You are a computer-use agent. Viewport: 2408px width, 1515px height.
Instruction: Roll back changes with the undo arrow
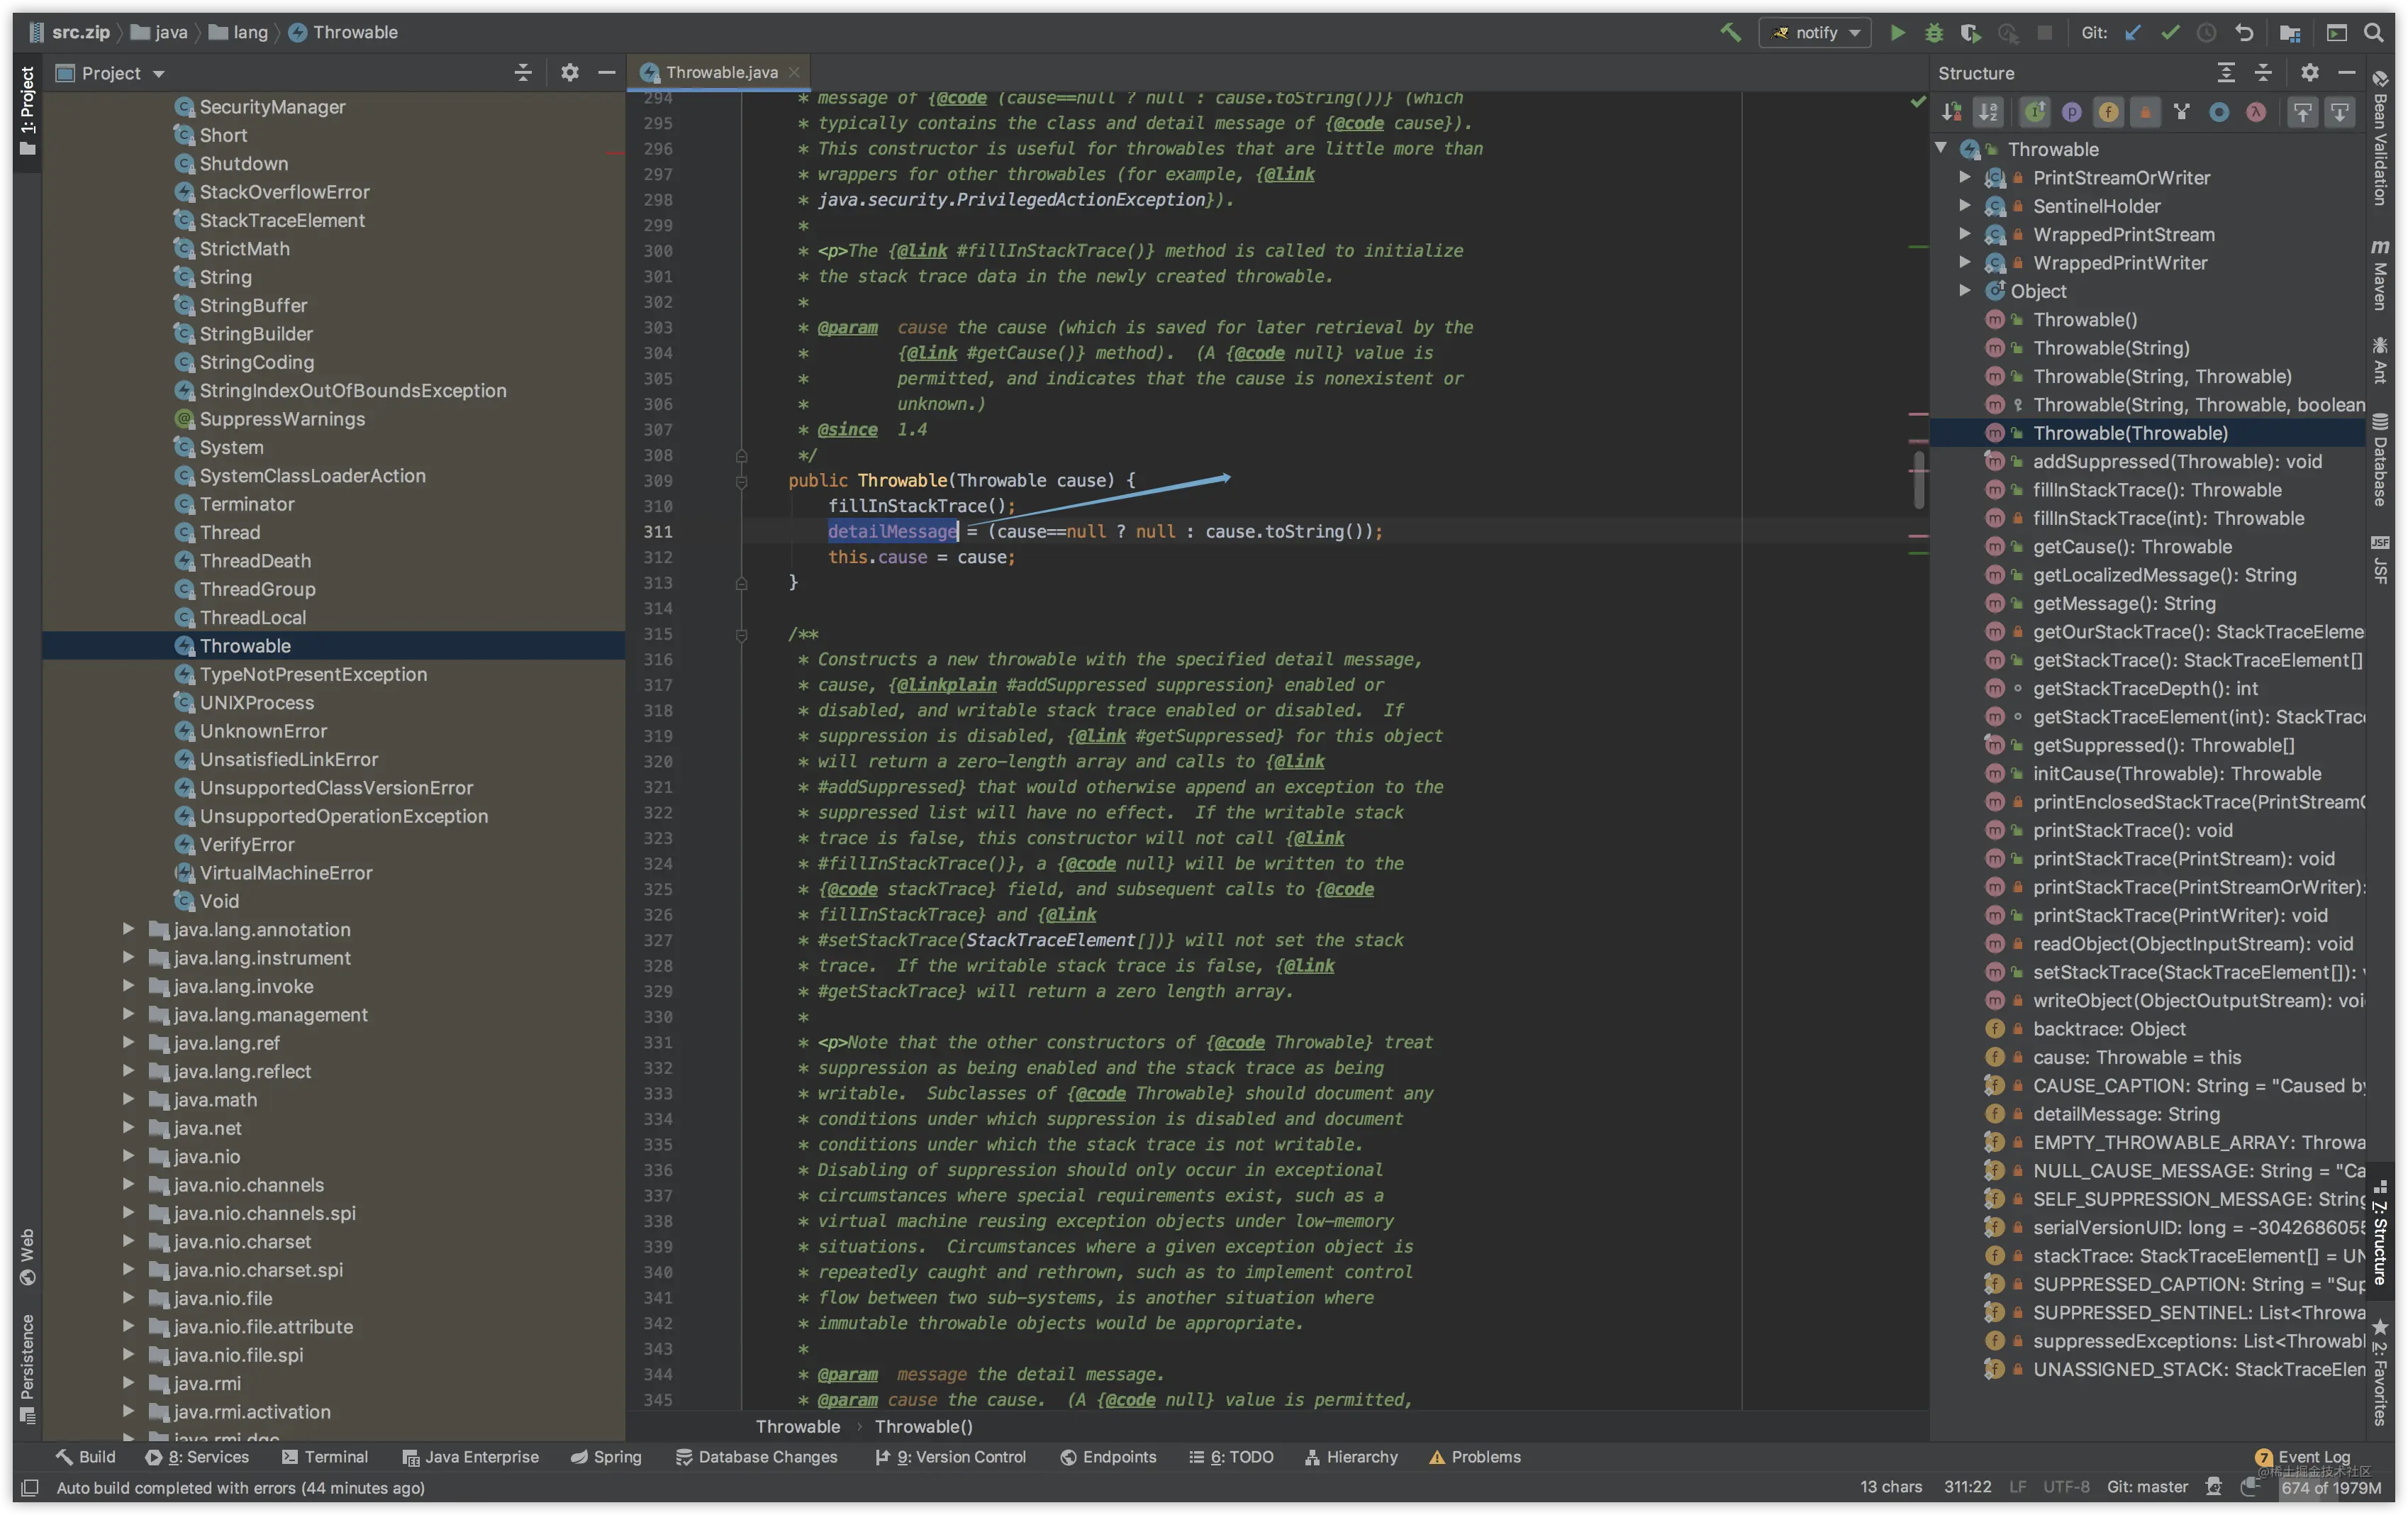[2244, 32]
